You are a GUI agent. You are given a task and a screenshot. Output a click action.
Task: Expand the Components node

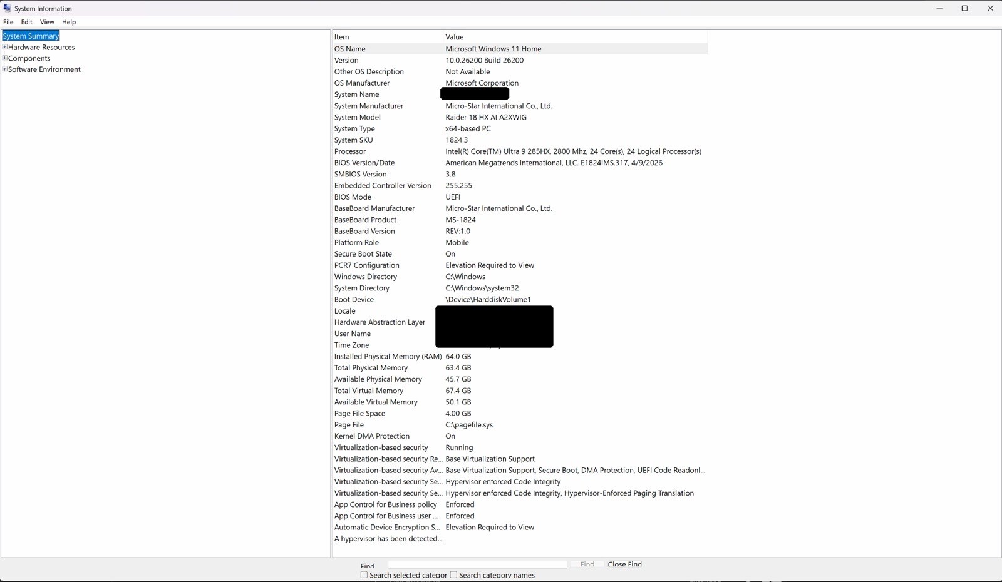(5, 58)
